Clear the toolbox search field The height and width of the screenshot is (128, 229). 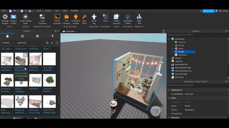tap(47, 43)
